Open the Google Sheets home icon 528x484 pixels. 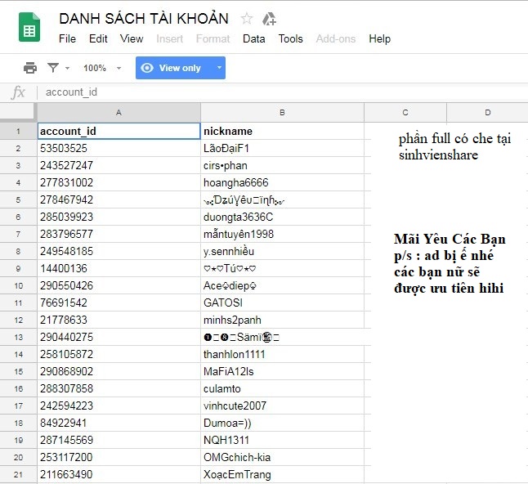[x=29, y=27]
